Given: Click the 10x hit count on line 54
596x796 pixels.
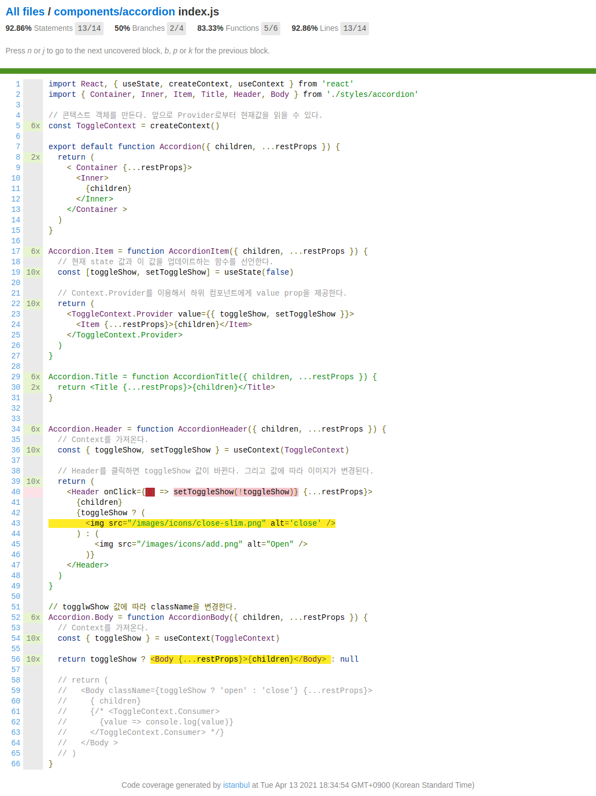Looking at the screenshot, I should [x=33, y=639].
